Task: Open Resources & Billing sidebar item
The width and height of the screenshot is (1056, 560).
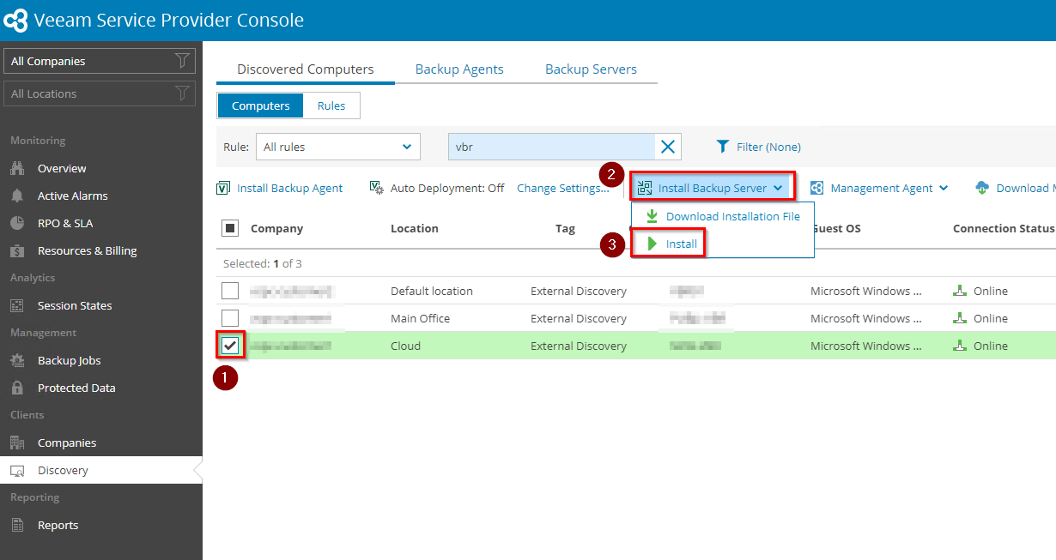Action: coord(87,250)
